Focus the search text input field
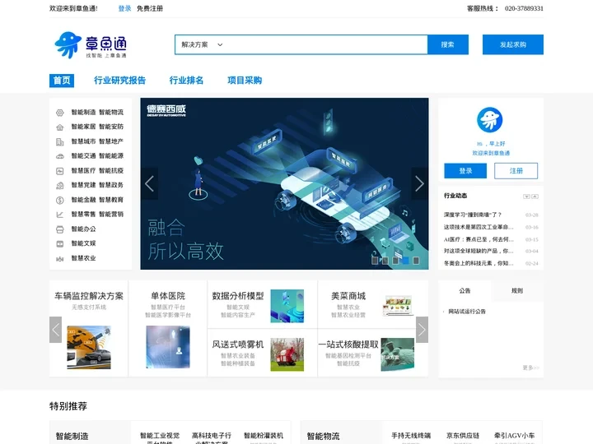The height and width of the screenshot is (444, 593). coord(327,44)
